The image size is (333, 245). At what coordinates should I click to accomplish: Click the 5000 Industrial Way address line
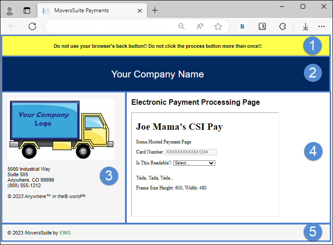click(29, 169)
